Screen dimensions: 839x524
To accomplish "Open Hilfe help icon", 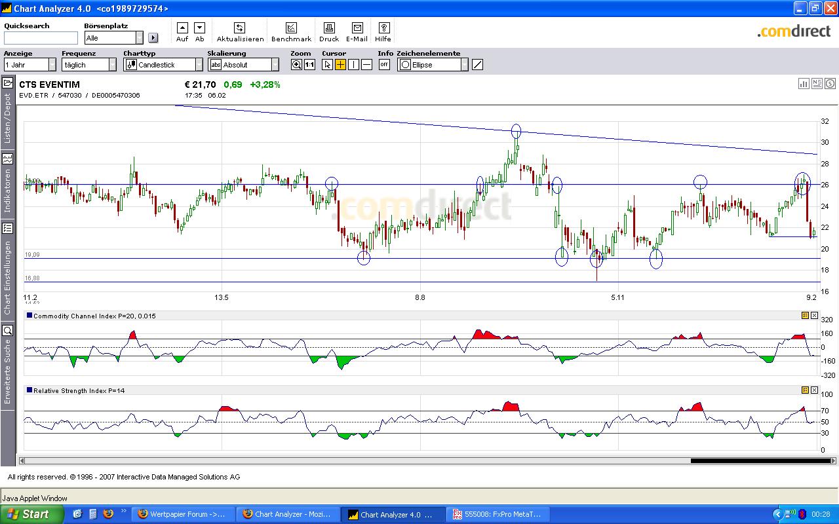I will click(x=384, y=28).
